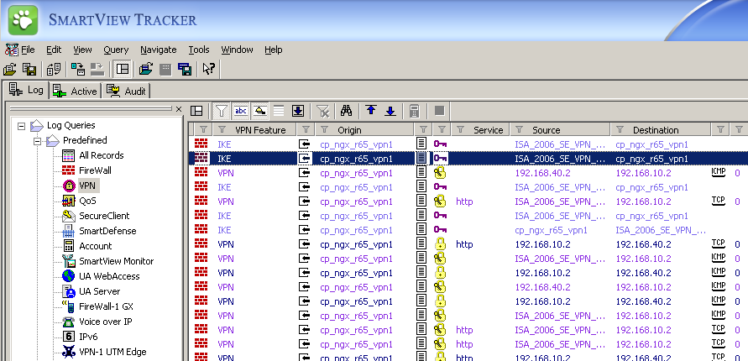
Task: Click the go to bottom arrow icon
Action: tap(390, 111)
